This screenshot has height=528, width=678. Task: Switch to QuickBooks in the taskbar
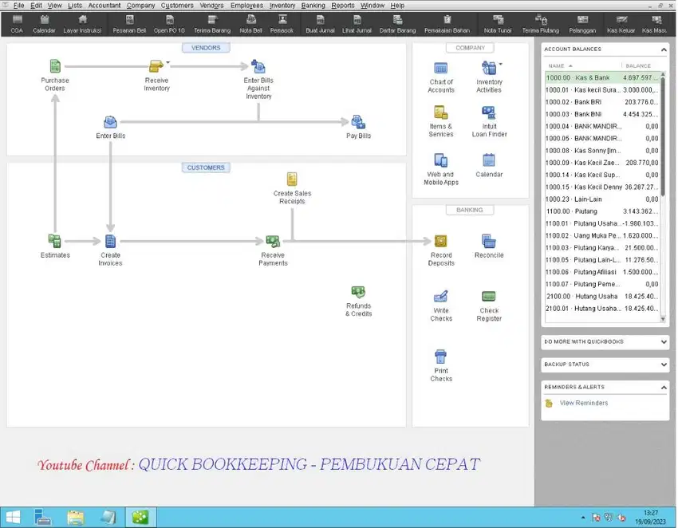140,517
